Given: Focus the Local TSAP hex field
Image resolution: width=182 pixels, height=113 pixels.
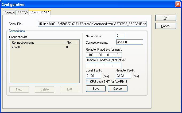Looking at the screenshot, I should tap(93, 76).
